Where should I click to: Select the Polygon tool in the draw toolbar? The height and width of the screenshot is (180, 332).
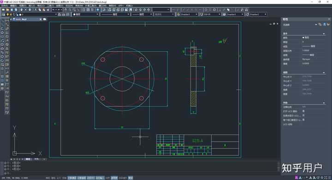[2, 32]
